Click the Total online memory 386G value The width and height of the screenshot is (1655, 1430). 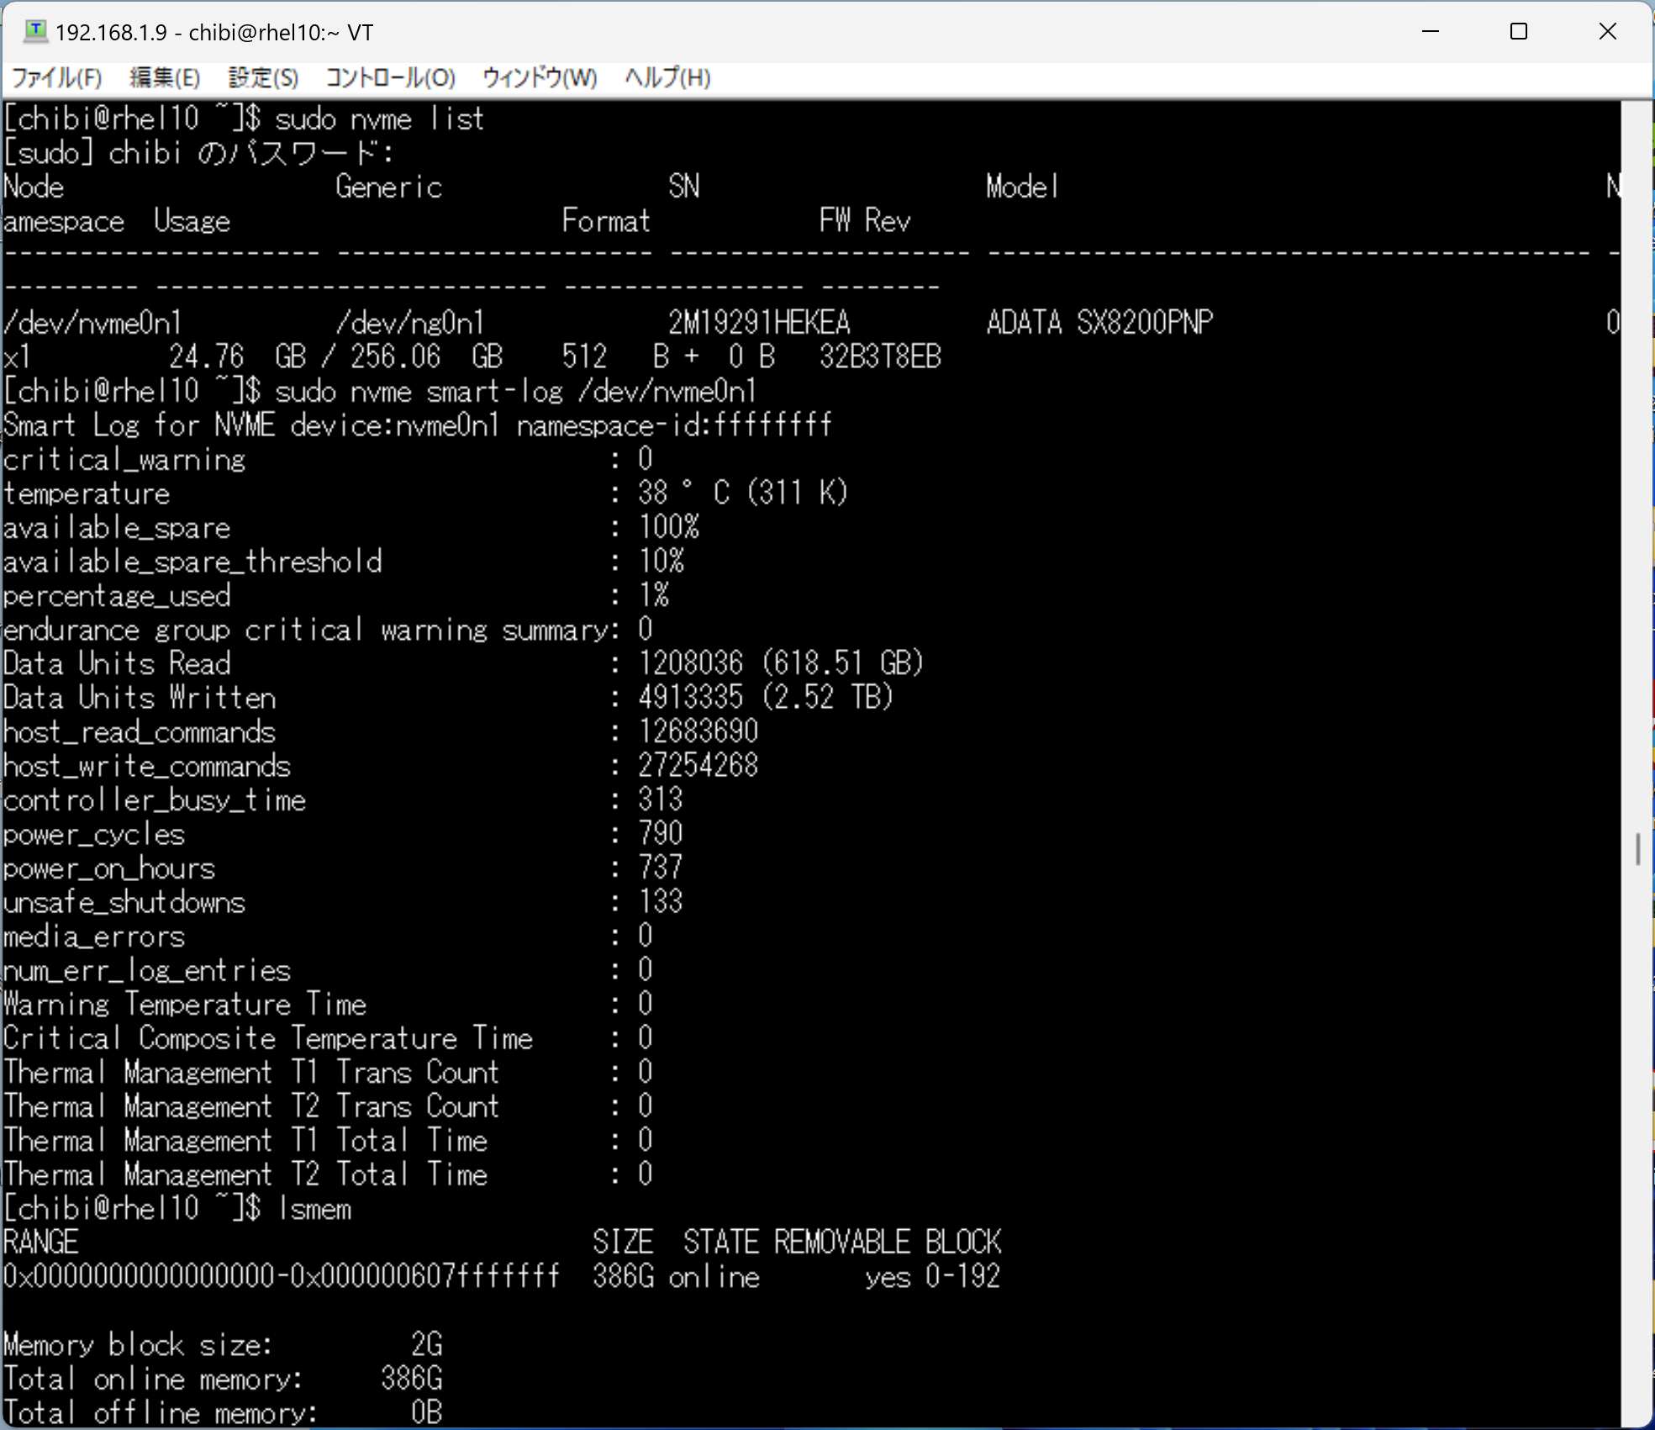411,1379
